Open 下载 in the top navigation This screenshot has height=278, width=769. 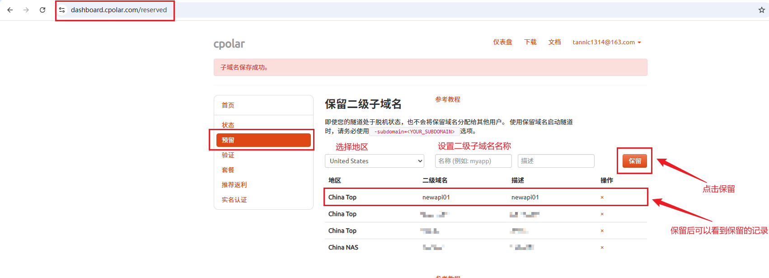tap(530, 42)
